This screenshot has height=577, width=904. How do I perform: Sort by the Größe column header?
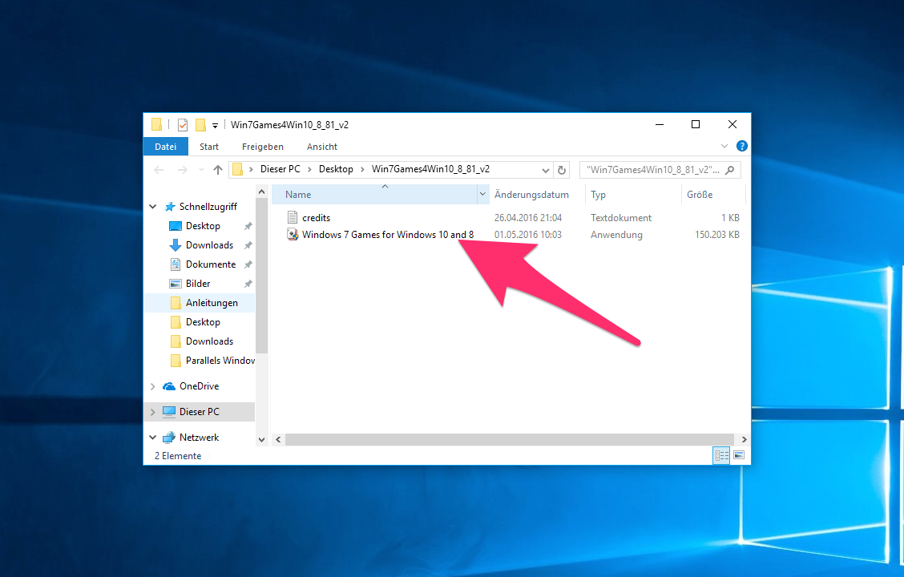(713, 195)
